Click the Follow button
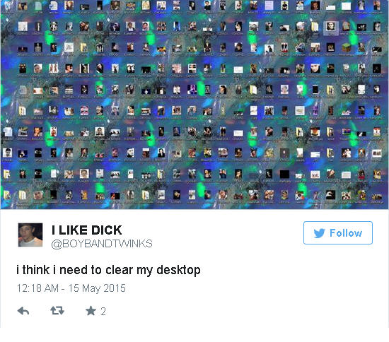Screen dimensions: 389x342 [x=338, y=232]
